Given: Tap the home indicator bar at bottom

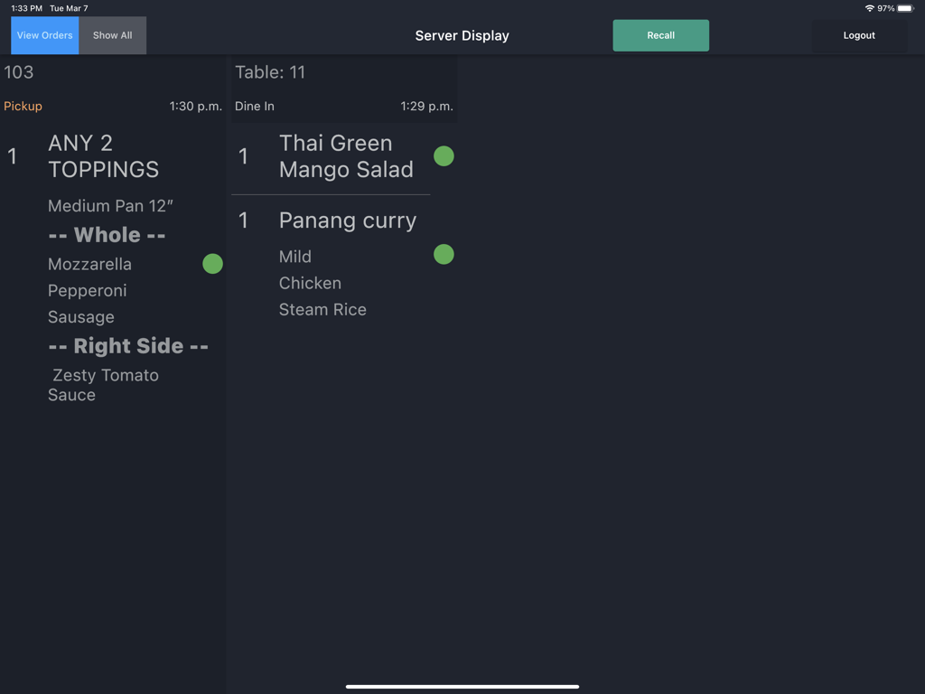Looking at the screenshot, I should (462, 687).
